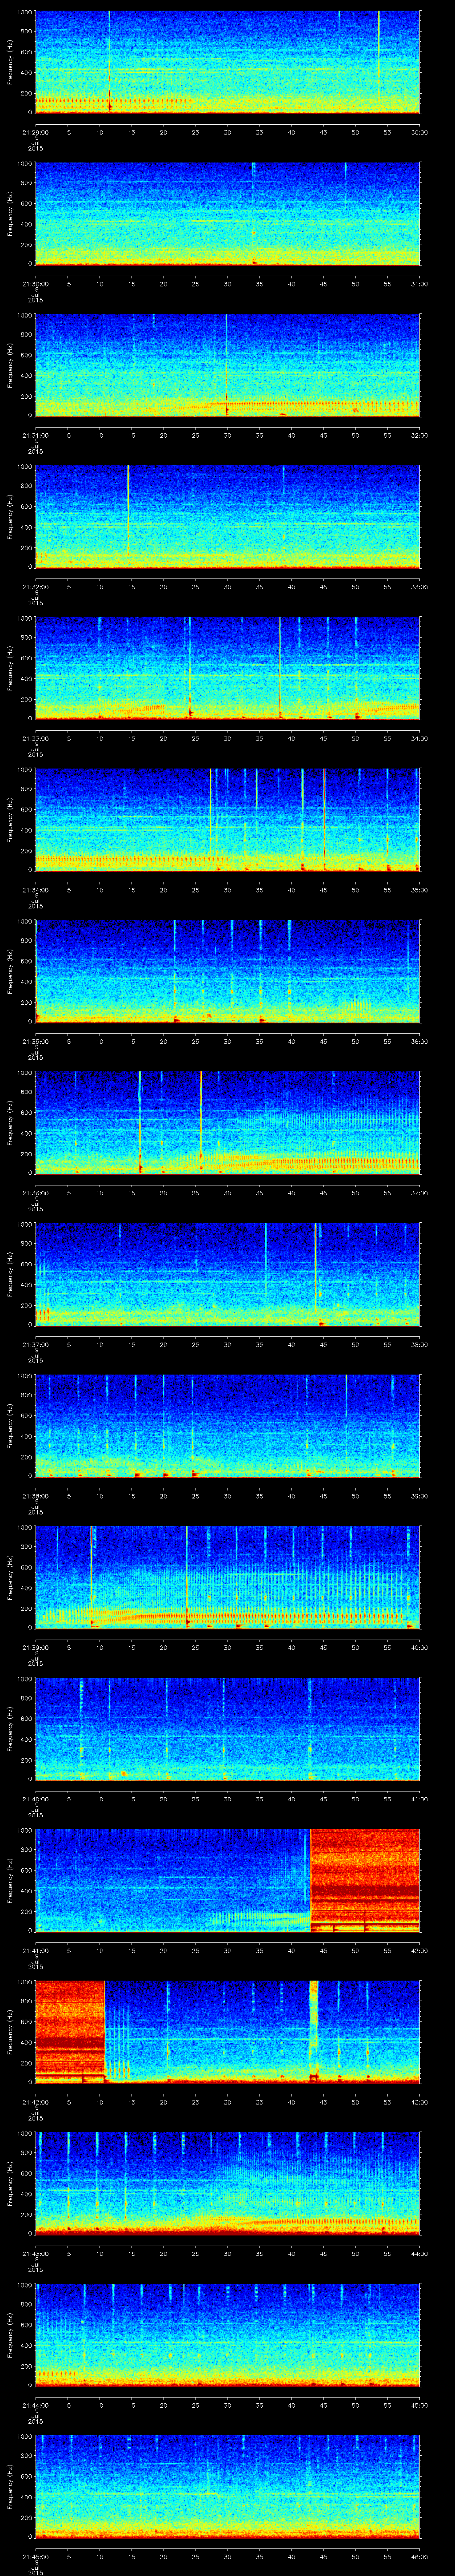Click the spectrogram panel starting at 21:32:00
Image resolution: width=455 pixels, height=2576 pixels.
click(228, 517)
